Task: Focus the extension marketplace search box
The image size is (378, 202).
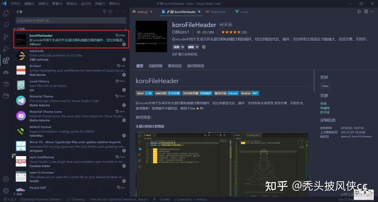Action: point(71,21)
